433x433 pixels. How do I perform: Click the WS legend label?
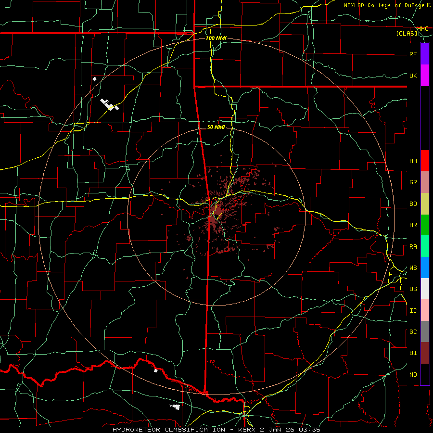tap(413, 268)
